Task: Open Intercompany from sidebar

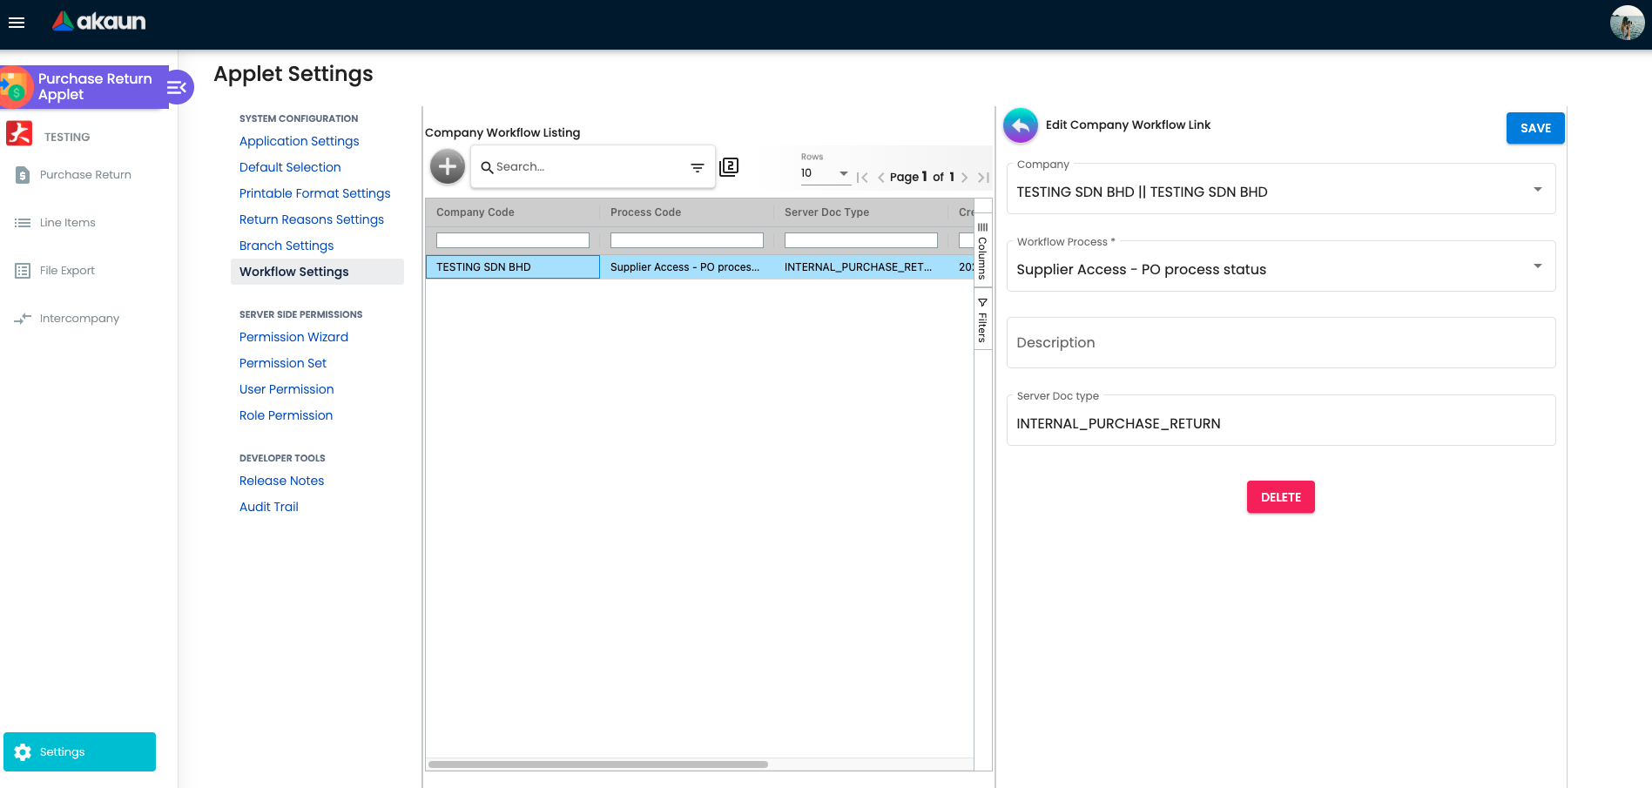Action: point(79,319)
